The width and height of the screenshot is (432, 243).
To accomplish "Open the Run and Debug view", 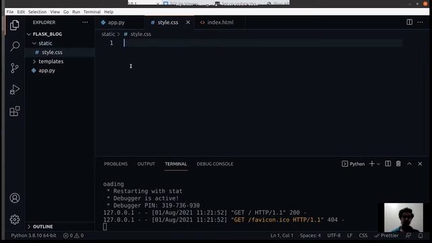I will [15, 90].
